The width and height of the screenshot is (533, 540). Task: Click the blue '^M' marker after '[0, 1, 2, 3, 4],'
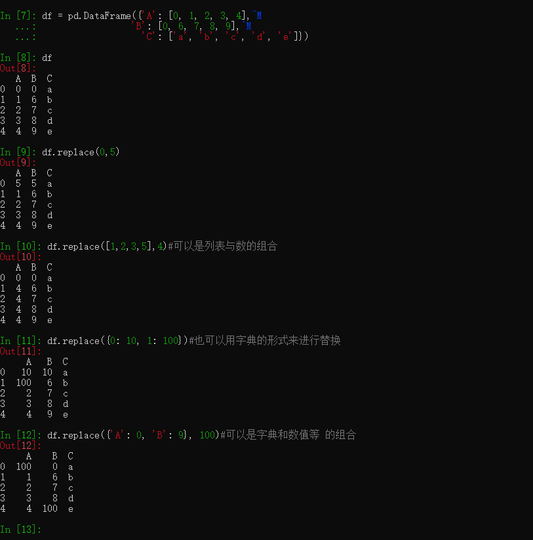coord(257,16)
